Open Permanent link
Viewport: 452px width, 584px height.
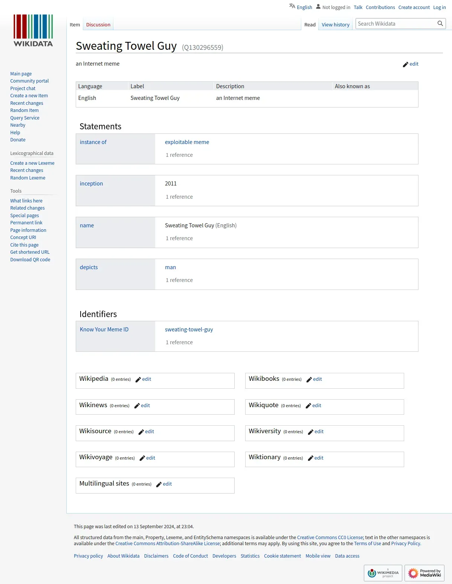[x=26, y=223]
